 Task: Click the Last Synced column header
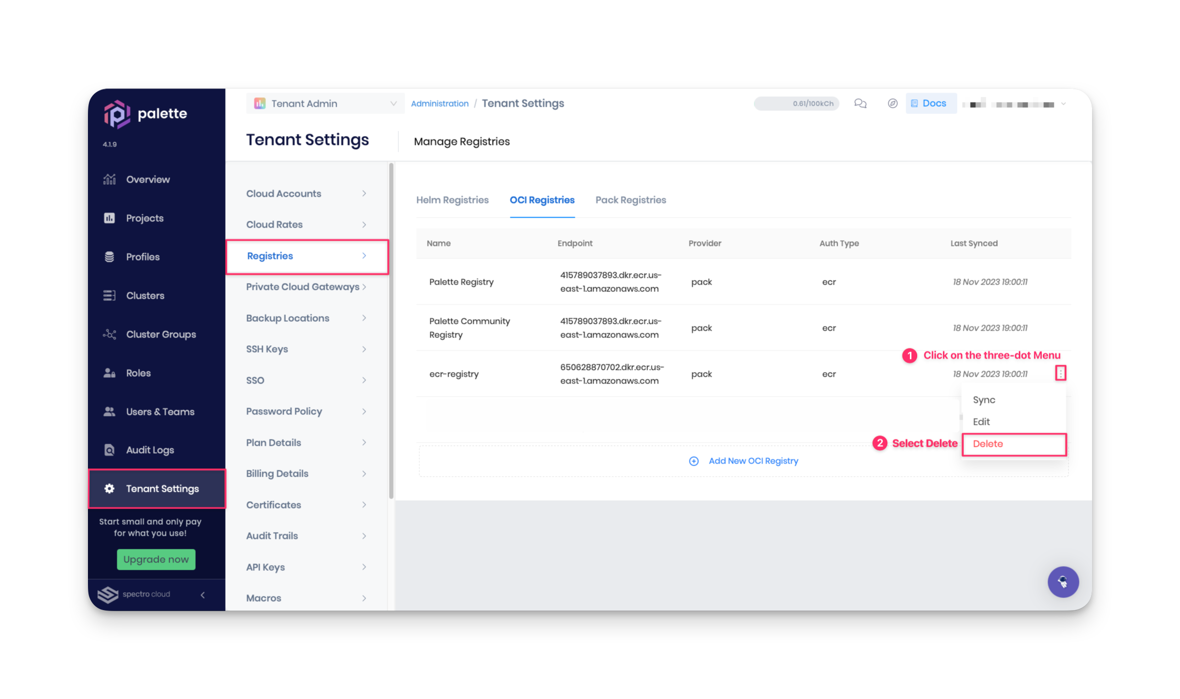[974, 243]
